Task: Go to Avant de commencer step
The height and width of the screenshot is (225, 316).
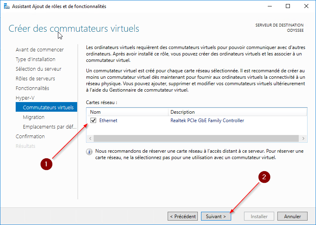Action: coord(39,50)
